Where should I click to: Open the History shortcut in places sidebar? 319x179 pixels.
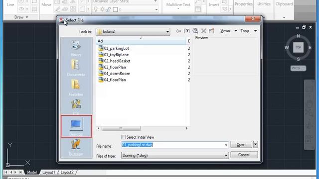(76, 48)
